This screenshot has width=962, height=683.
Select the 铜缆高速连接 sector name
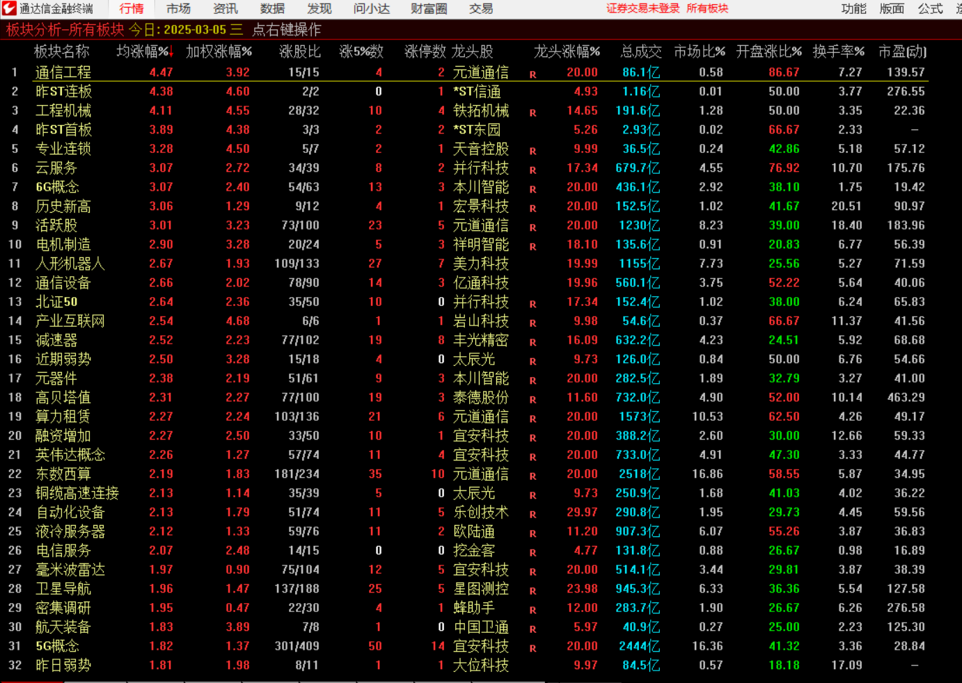[77, 493]
